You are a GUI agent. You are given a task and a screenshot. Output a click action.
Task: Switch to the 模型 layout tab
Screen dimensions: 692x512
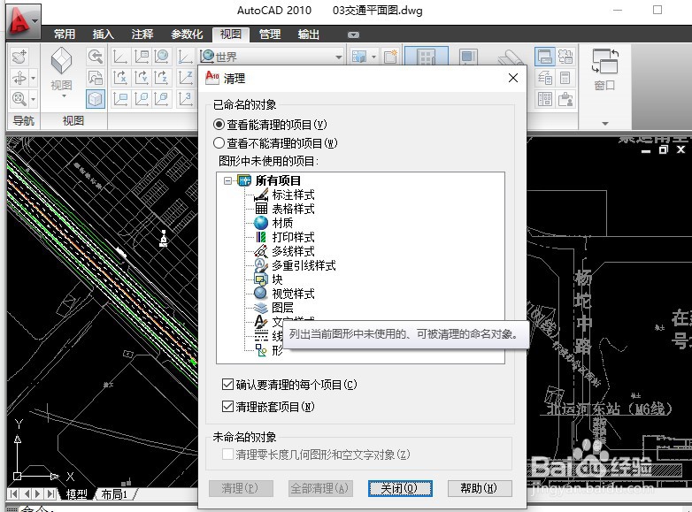point(76,494)
